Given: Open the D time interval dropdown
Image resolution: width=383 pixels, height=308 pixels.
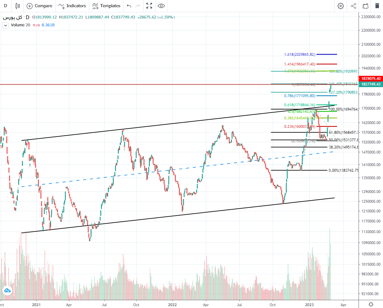Looking at the screenshot, I should click(6, 6).
